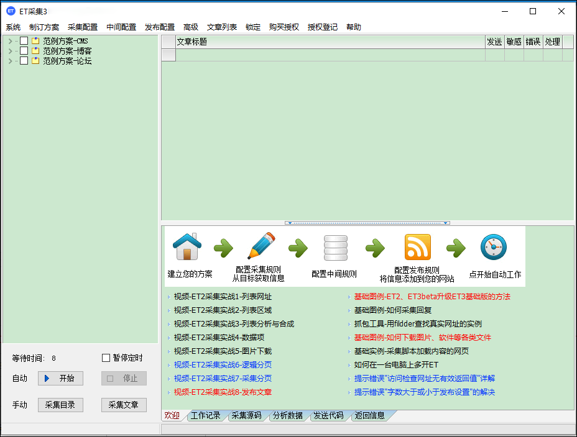Click the pencil icon for 配置采集规则
This screenshot has width=577, height=437.
point(261,246)
